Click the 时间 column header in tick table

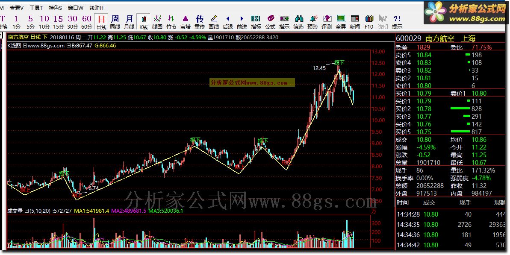point(402,203)
